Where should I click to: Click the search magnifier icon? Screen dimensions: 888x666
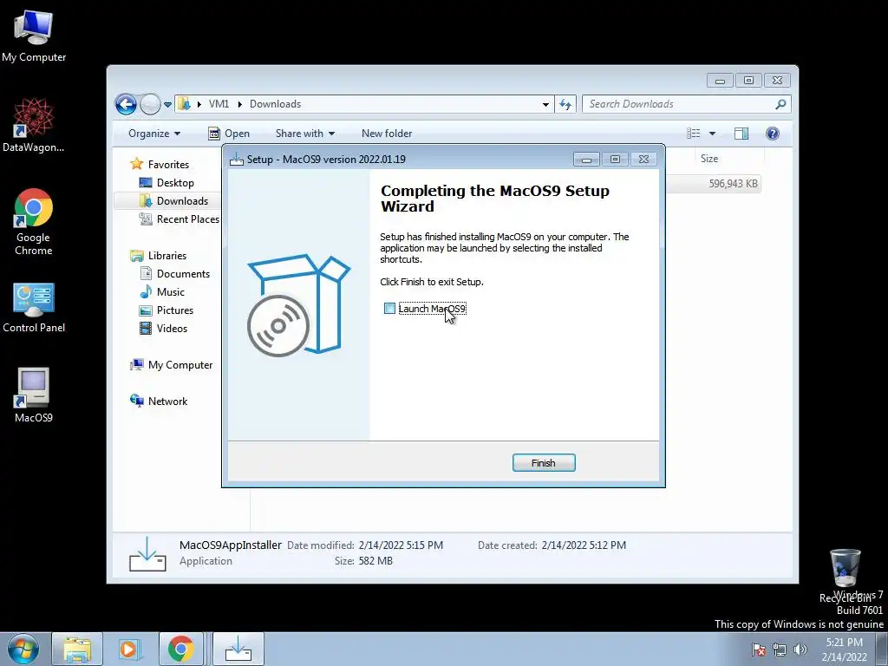(781, 104)
